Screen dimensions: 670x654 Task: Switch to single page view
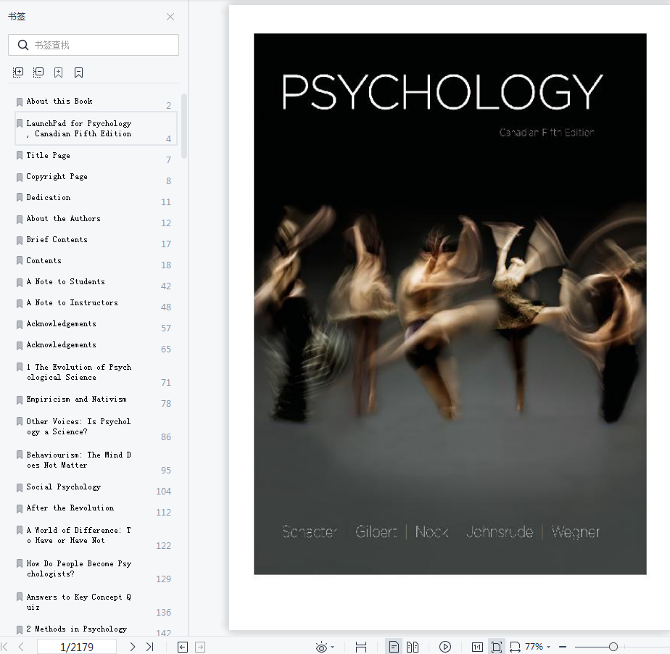pyautogui.click(x=394, y=647)
